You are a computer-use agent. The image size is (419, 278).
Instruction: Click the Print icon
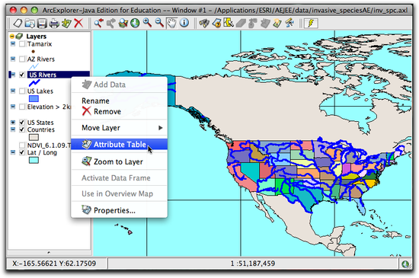(54, 23)
